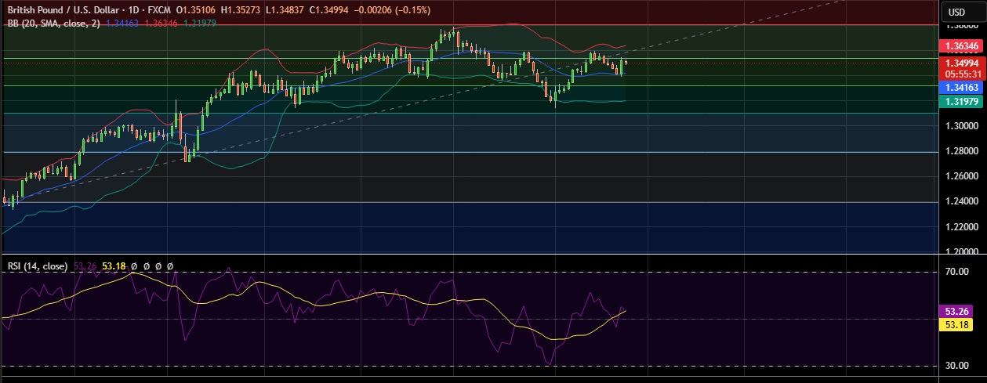Click yellow RSI average value 53.18 in legend
The width and height of the screenshot is (987, 383).
[114, 266]
